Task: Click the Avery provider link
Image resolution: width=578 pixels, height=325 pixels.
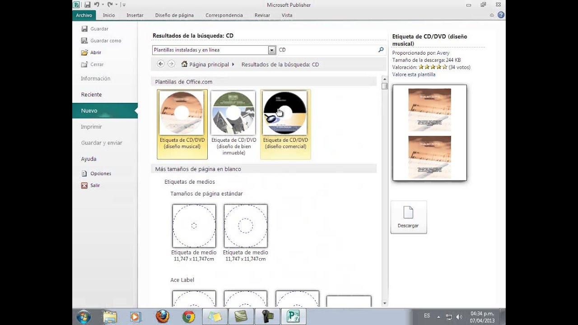Action: (x=443, y=53)
